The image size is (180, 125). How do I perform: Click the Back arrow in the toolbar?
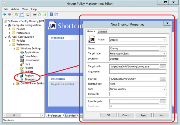click(4, 14)
